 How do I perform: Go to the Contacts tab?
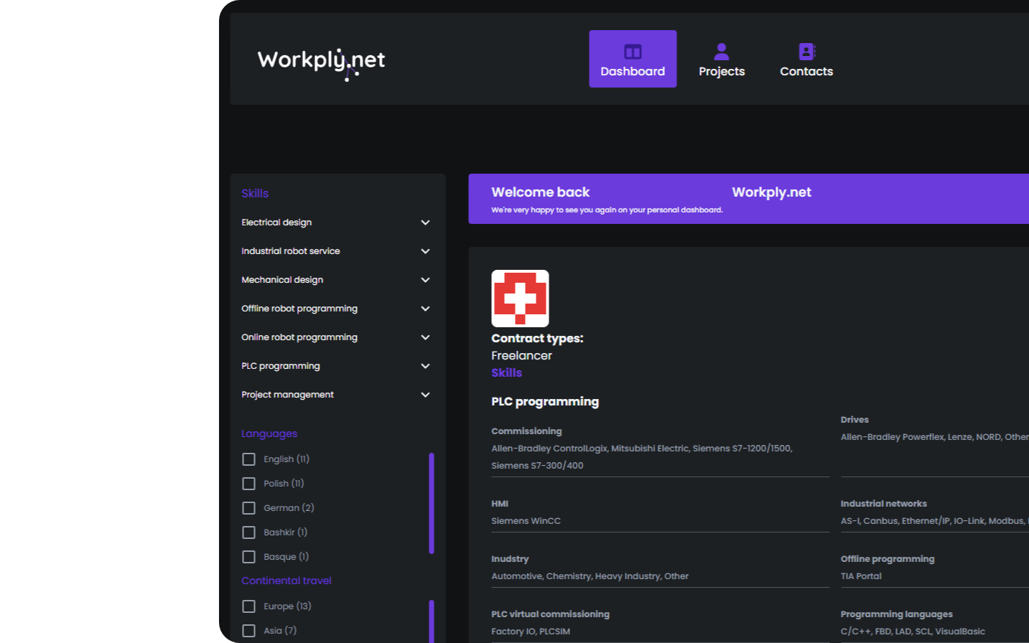point(806,59)
